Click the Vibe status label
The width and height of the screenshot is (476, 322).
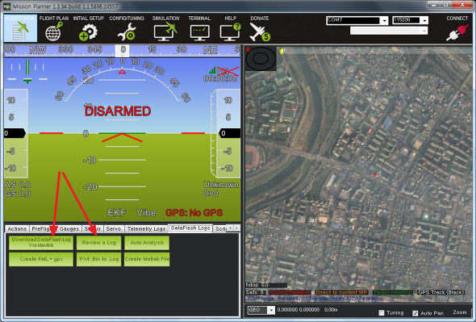coord(146,212)
